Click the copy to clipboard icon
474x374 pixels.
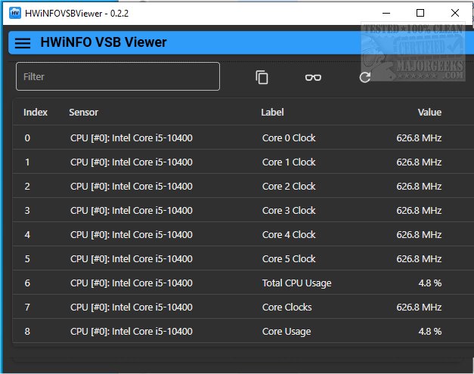[x=262, y=77]
